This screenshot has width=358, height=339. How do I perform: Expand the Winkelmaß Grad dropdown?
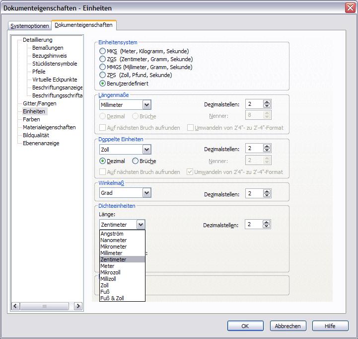(146, 193)
